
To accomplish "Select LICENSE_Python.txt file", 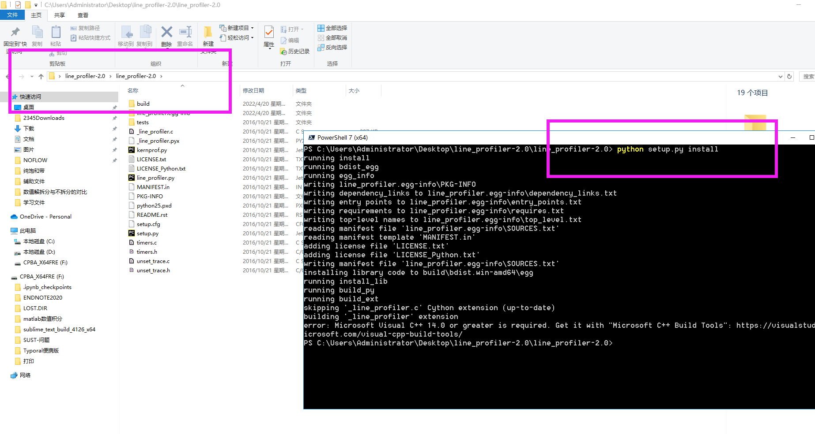I will [x=161, y=169].
